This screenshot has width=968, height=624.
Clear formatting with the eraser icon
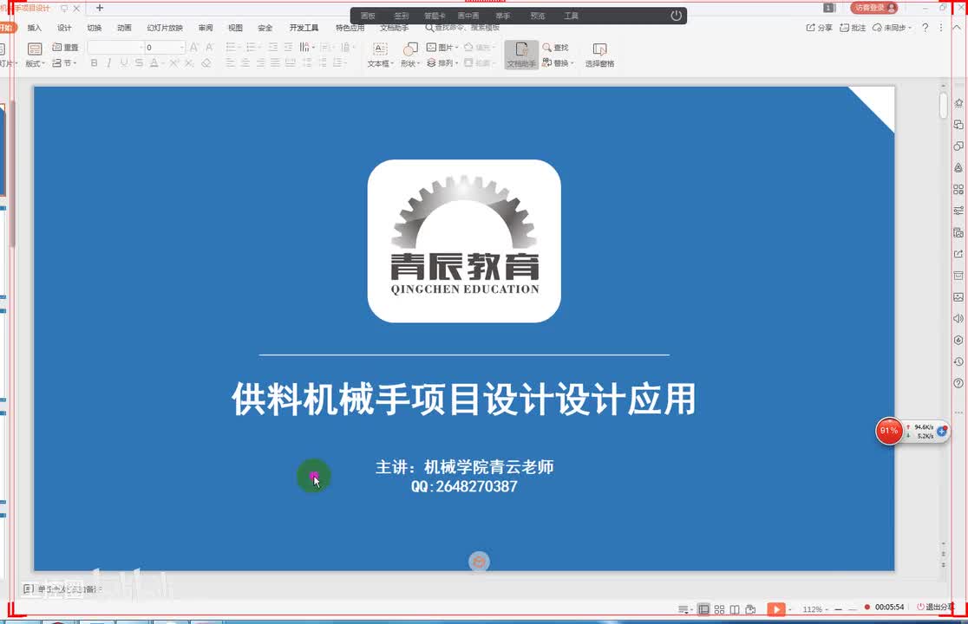pyautogui.click(x=206, y=63)
